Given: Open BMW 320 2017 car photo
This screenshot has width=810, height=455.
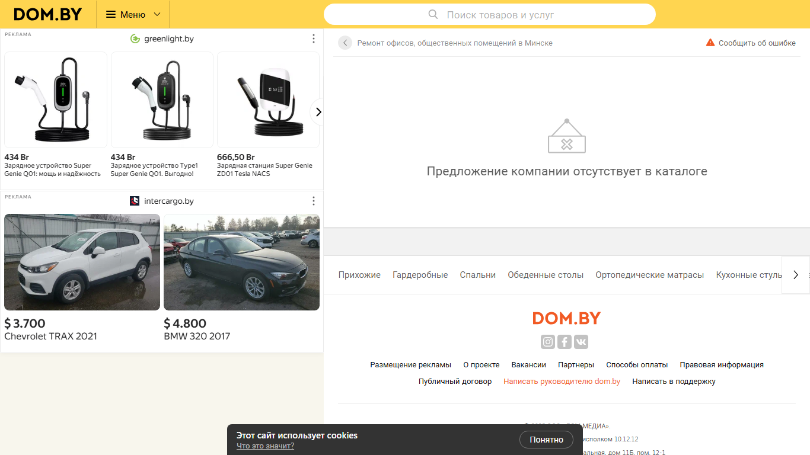Looking at the screenshot, I should (241, 262).
